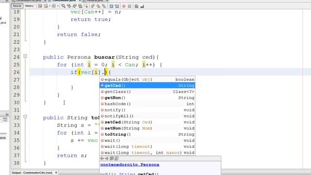Click javadoc popup Forward arrow
This screenshot has width=311, height=175.
[107, 158]
